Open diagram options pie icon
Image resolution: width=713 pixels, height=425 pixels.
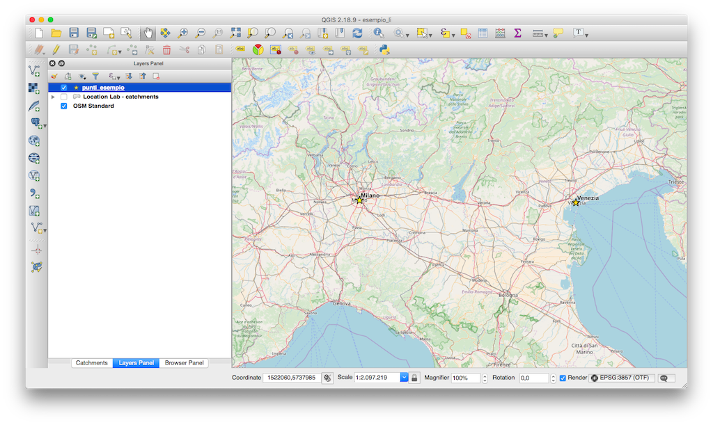[x=258, y=50]
